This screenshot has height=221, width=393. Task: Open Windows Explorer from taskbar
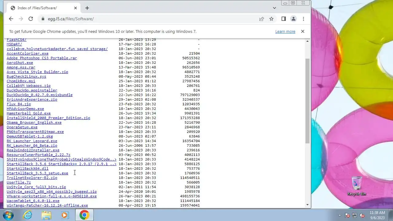point(46,215)
